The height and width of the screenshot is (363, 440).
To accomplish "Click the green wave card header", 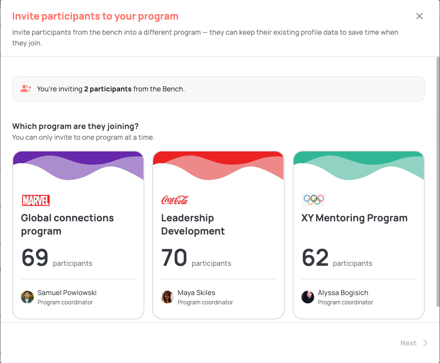I will 359,166.
